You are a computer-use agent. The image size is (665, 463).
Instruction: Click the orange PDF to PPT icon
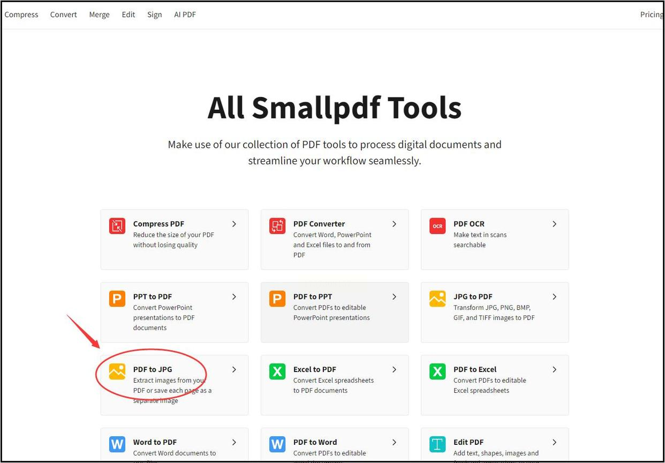pyautogui.click(x=277, y=299)
